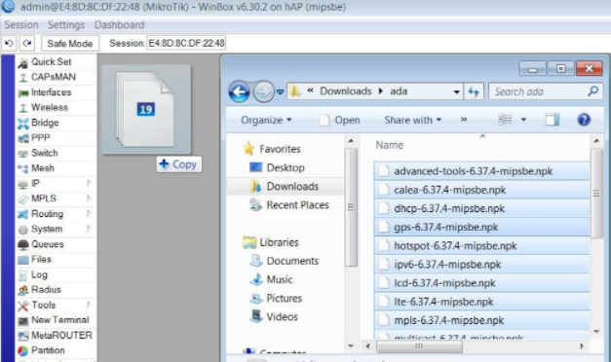Go forward in Explorer window
Viewport: 611px width, 362px height.
[263, 91]
